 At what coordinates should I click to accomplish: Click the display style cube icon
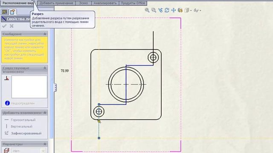187,10
